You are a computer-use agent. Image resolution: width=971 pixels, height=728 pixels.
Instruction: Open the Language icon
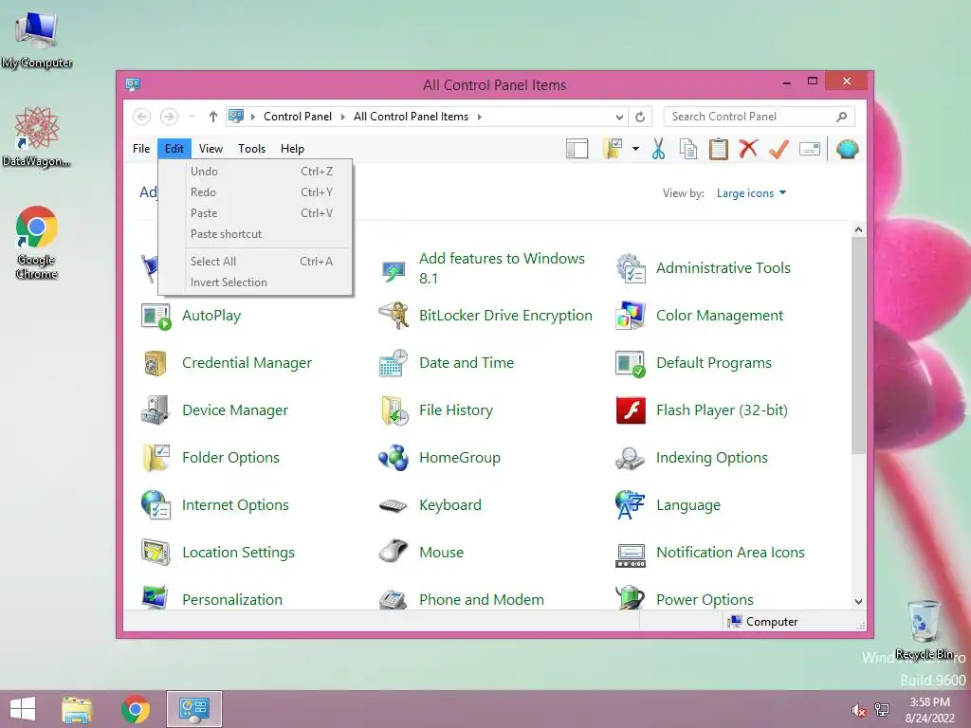coord(631,505)
